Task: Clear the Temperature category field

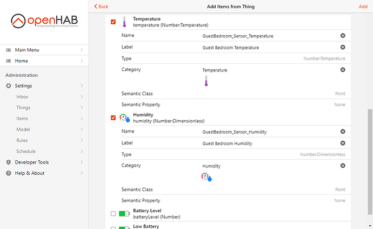Action: [342, 70]
